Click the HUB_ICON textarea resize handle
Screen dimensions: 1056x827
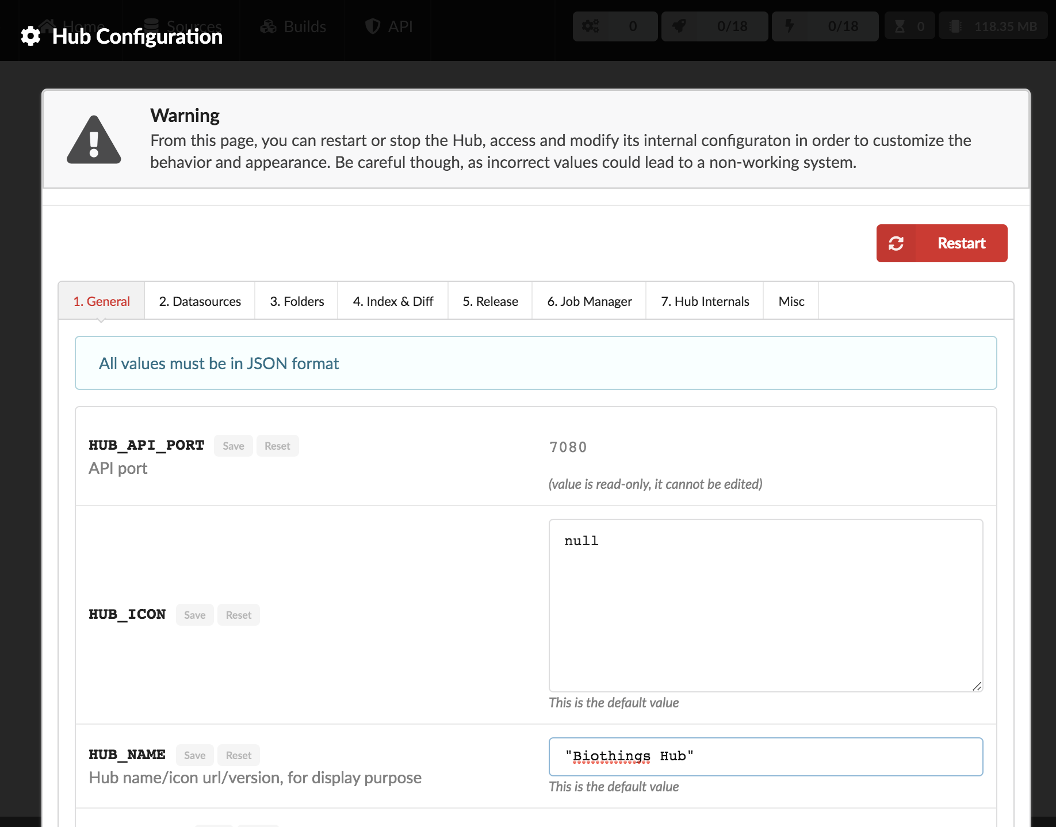click(977, 686)
